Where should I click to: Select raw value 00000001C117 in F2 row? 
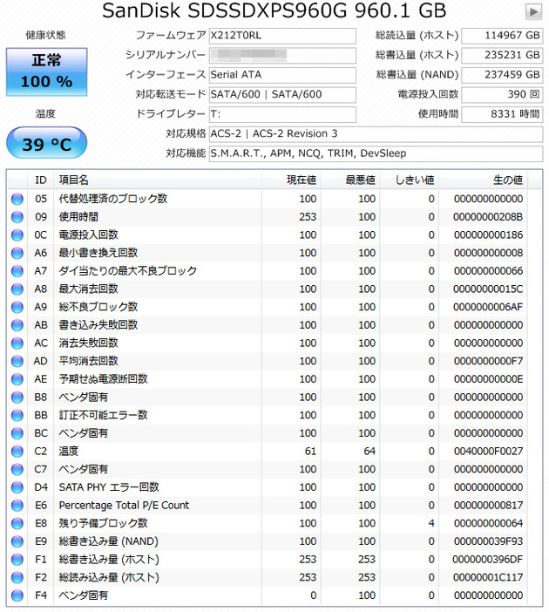pos(488,577)
